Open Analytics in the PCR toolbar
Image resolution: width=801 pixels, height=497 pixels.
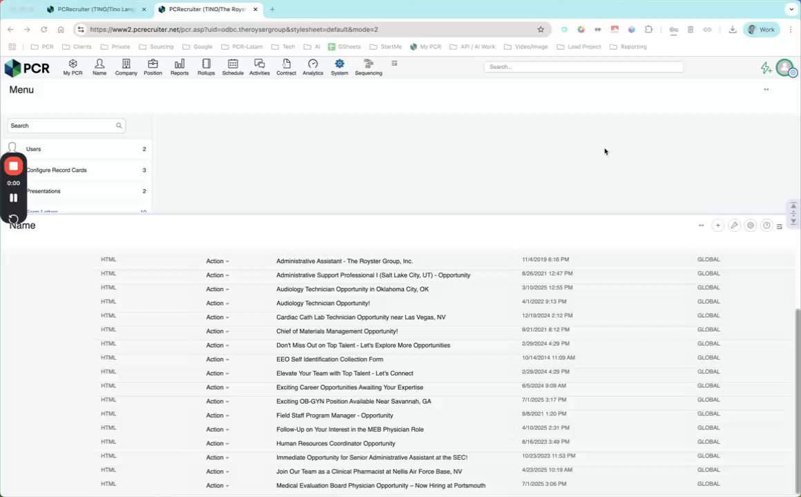pyautogui.click(x=313, y=67)
